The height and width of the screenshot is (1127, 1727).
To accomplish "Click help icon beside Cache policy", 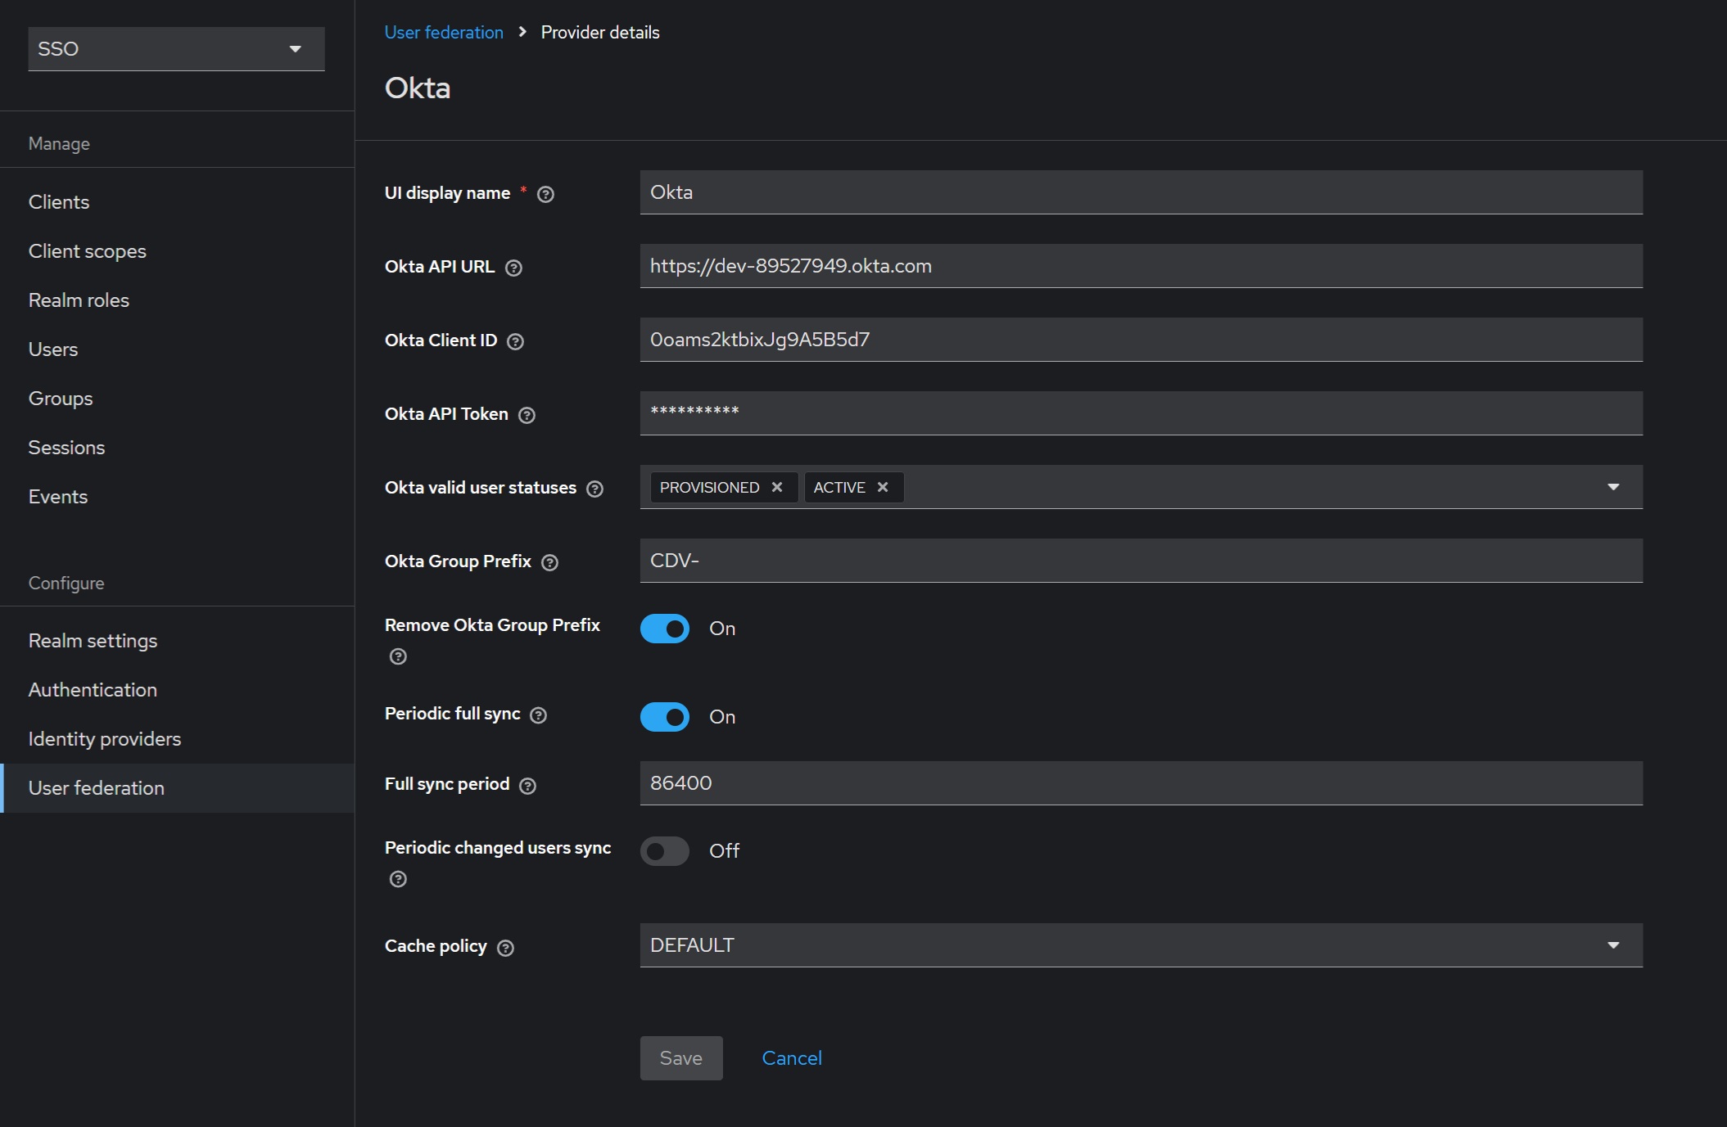I will [x=506, y=948].
